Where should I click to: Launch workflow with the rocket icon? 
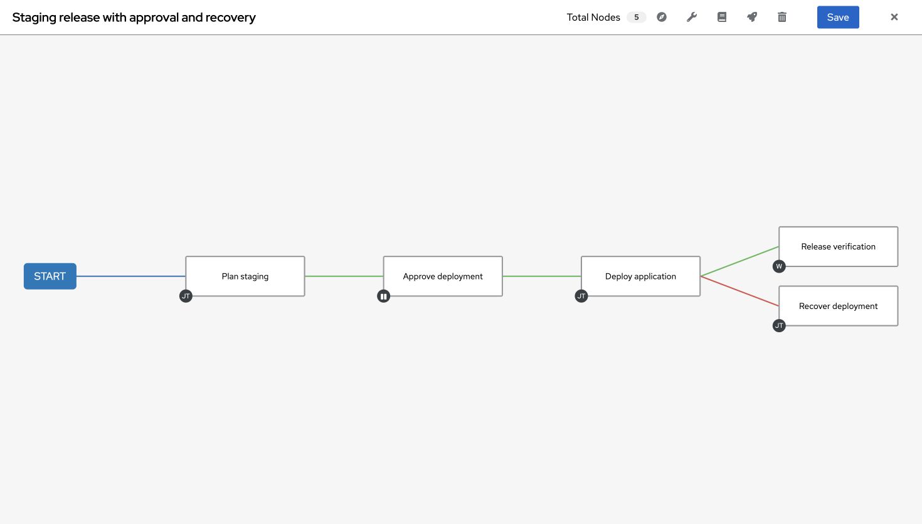(x=752, y=17)
